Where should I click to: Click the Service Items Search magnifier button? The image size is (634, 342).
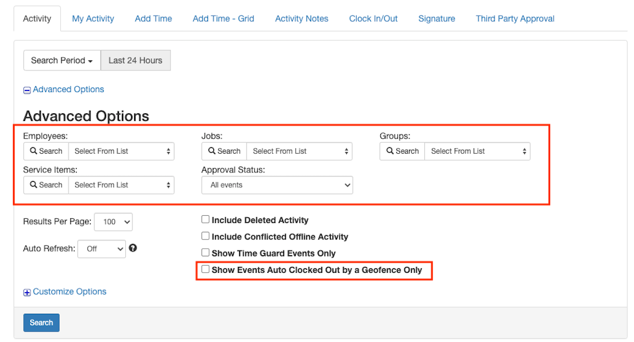46,185
